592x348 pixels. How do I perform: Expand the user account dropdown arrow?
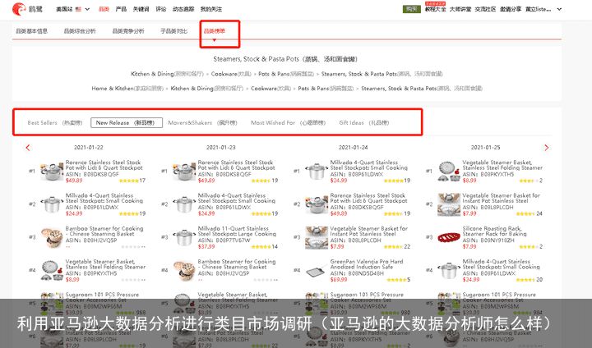pyautogui.click(x=560, y=9)
